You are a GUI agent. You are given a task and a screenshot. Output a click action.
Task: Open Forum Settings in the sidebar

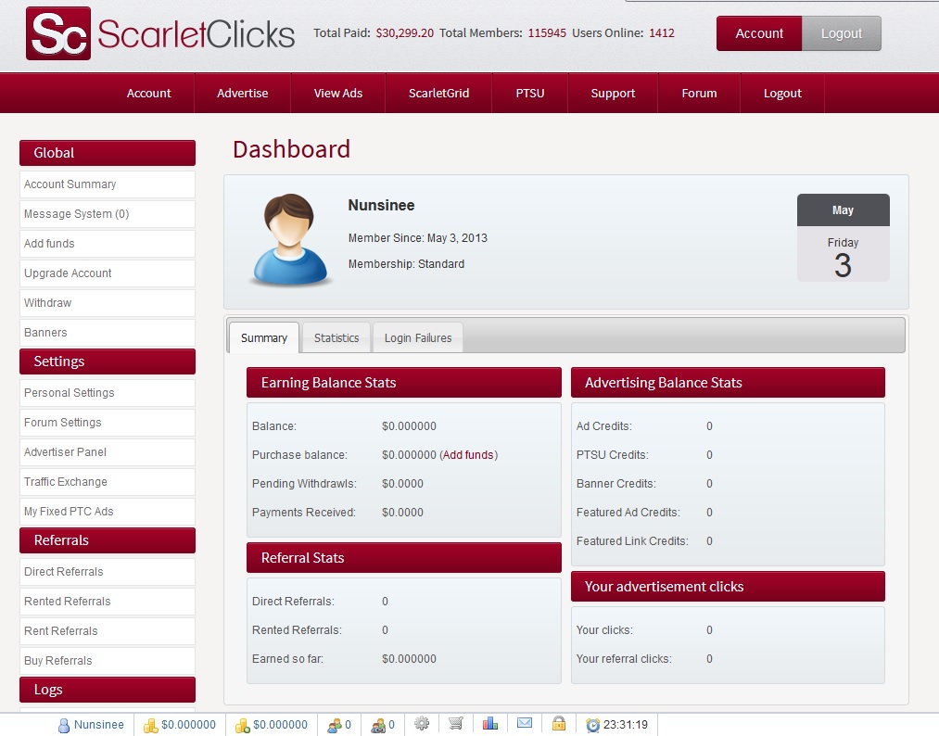tap(108, 422)
